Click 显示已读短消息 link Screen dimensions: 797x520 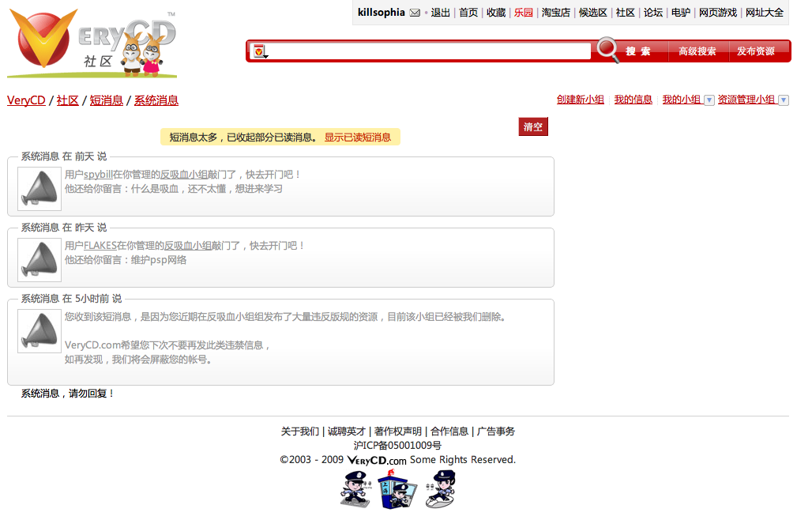pos(358,138)
